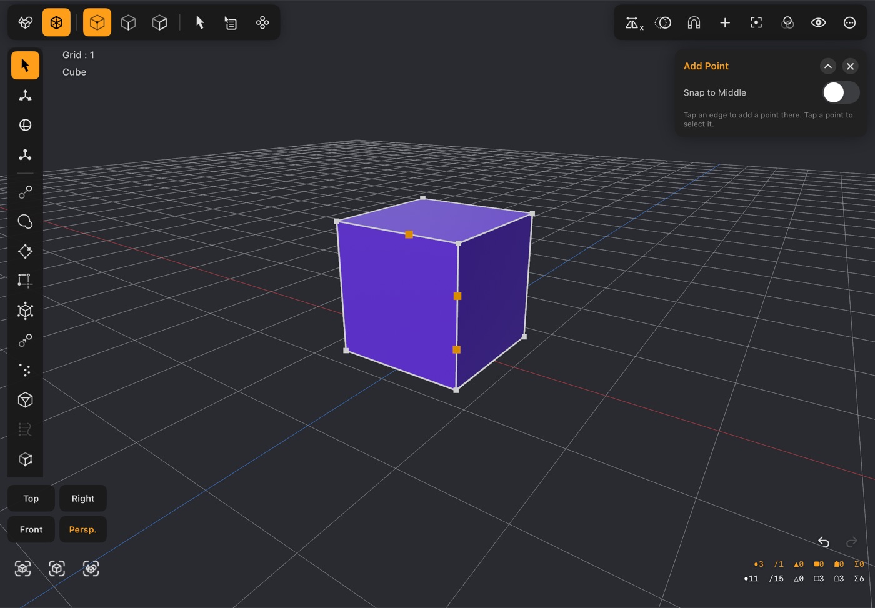The width and height of the screenshot is (875, 608).
Task: Undo the last action
Action: click(x=824, y=542)
